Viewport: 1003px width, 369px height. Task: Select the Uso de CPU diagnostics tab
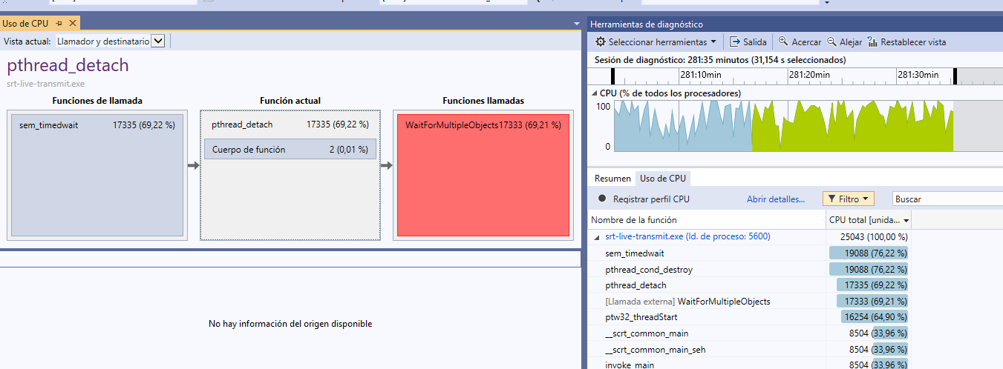(x=663, y=179)
